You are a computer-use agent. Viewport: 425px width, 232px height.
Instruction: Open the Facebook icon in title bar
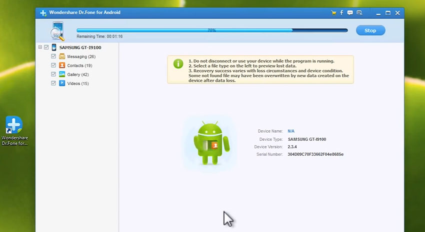(341, 12)
